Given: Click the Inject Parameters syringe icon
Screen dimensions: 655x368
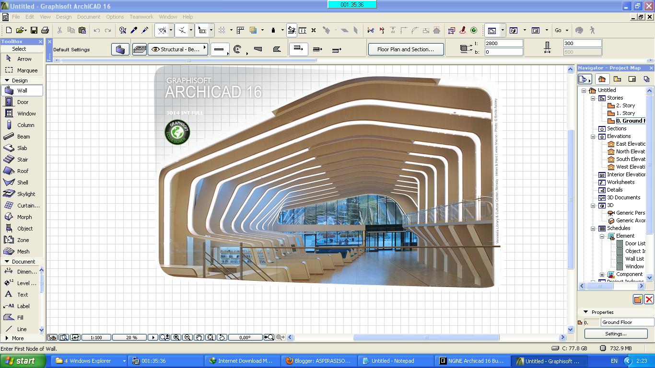Looking at the screenshot, I should tap(145, 30).
